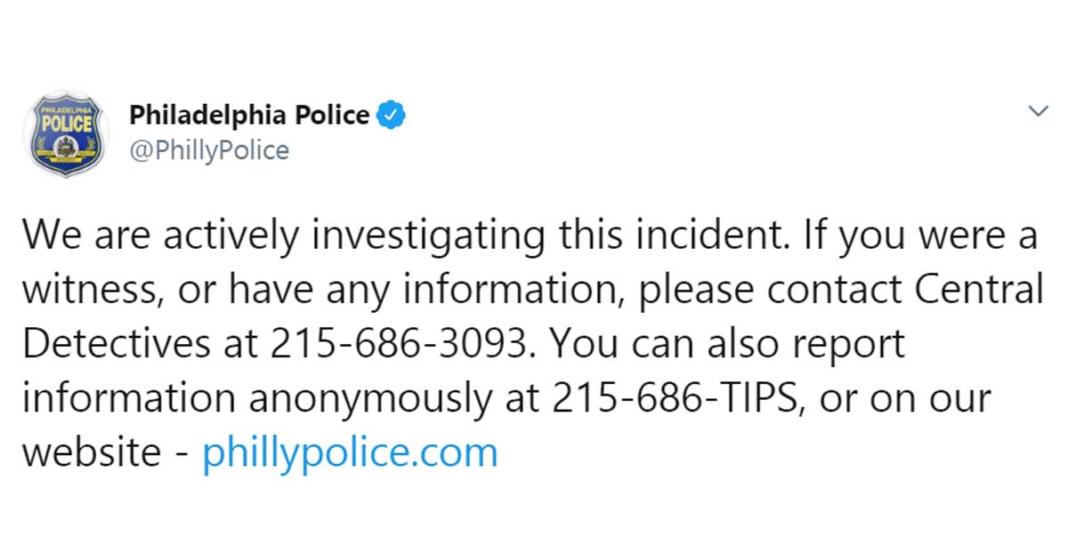Click the word "report" in the tweet
1068x560 pixels.
(x=846, y=345)
